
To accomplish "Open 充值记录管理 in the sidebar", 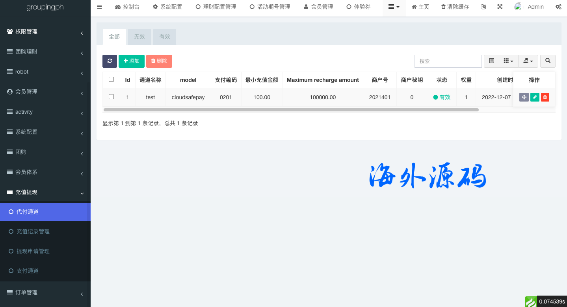I will point(33,231).
